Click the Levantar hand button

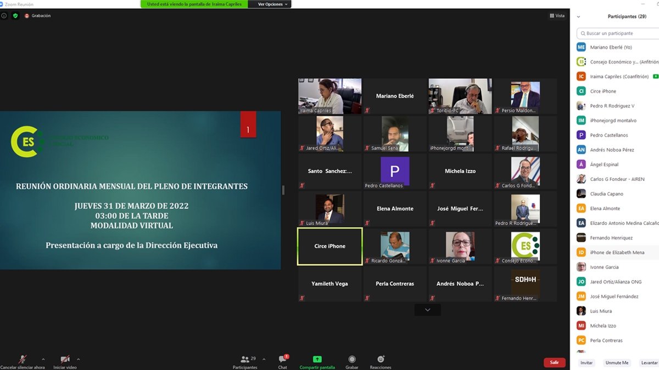click(649, 363)
